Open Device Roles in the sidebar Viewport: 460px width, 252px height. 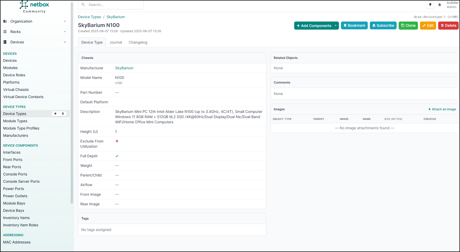tap(14, 75)
